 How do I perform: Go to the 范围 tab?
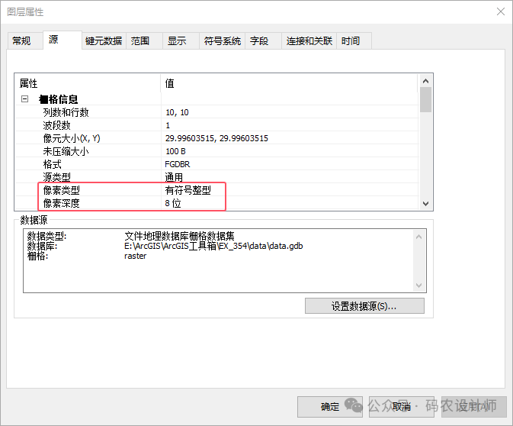(139, 41)
